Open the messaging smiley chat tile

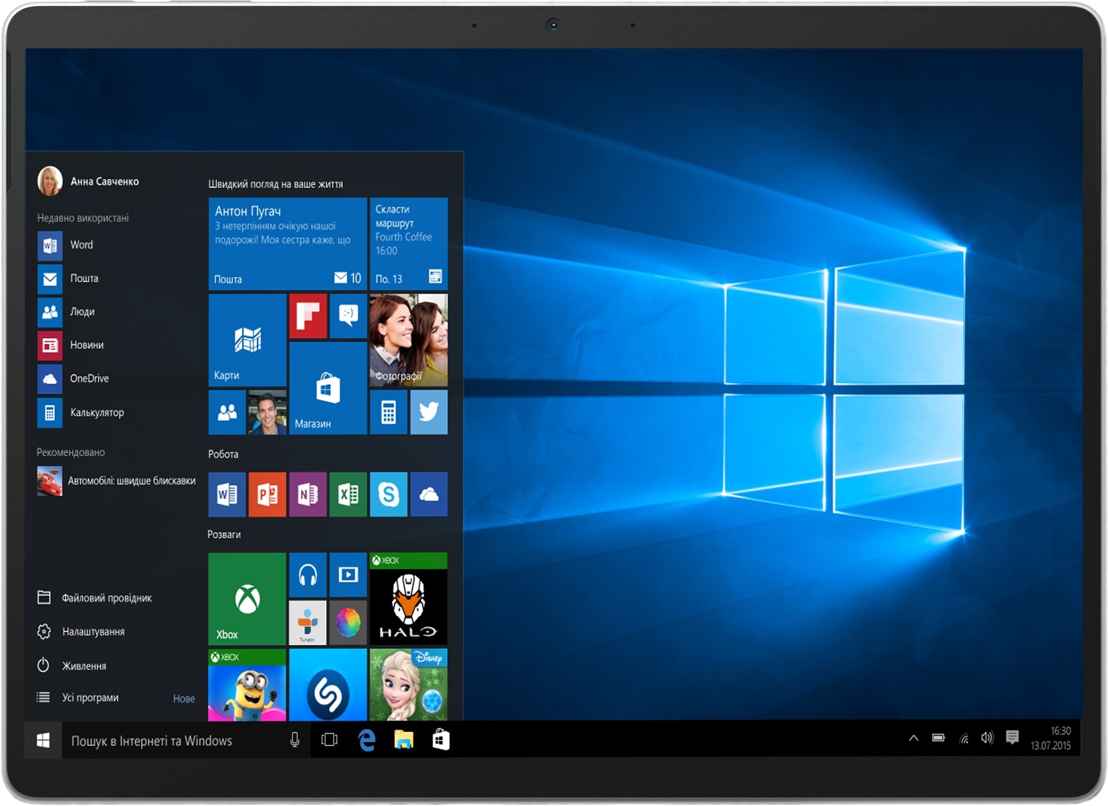348,316
